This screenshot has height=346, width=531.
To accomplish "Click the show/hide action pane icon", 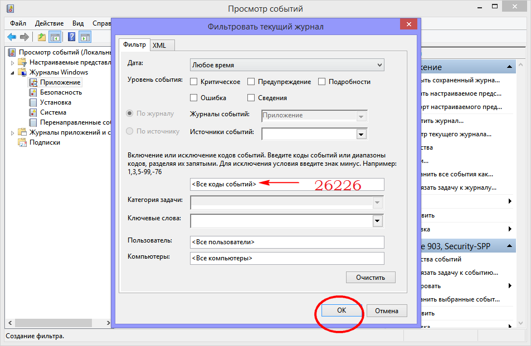I will 85,37.
